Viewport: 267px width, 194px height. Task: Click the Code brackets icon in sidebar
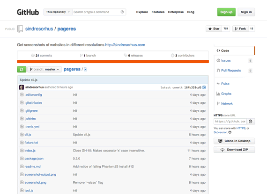(x=218, y=50)
